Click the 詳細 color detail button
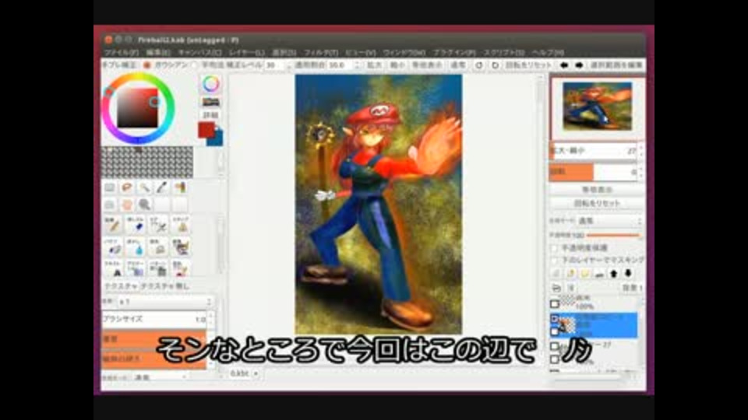Image resolution: width=748 pixels, height=420 pixels. click(211, 115)
